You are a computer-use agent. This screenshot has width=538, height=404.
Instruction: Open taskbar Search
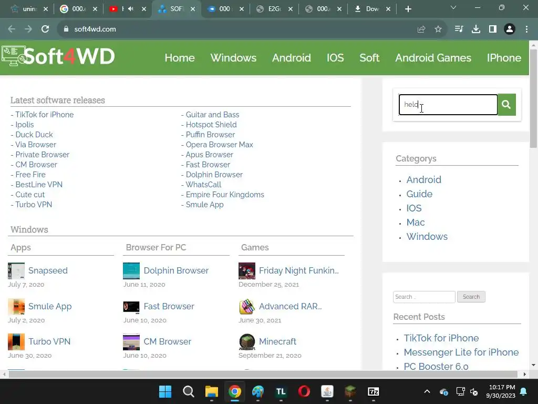[x=189, y=391]
